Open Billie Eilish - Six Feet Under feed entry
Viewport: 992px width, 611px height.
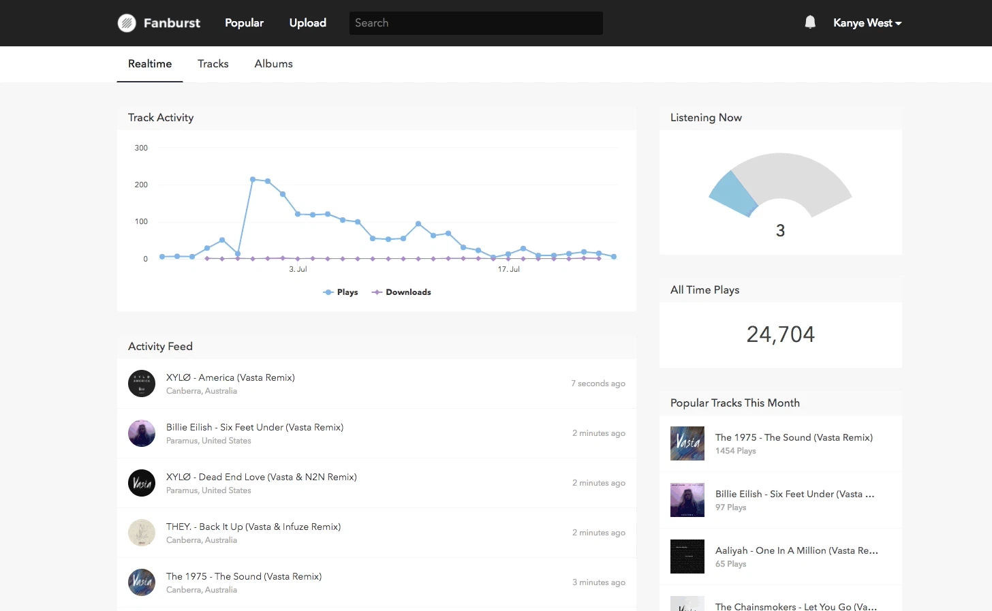tap(255, 427)
